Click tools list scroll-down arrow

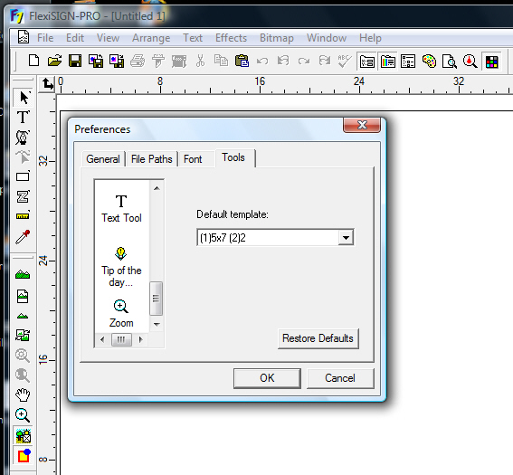[x=157, y=324]
